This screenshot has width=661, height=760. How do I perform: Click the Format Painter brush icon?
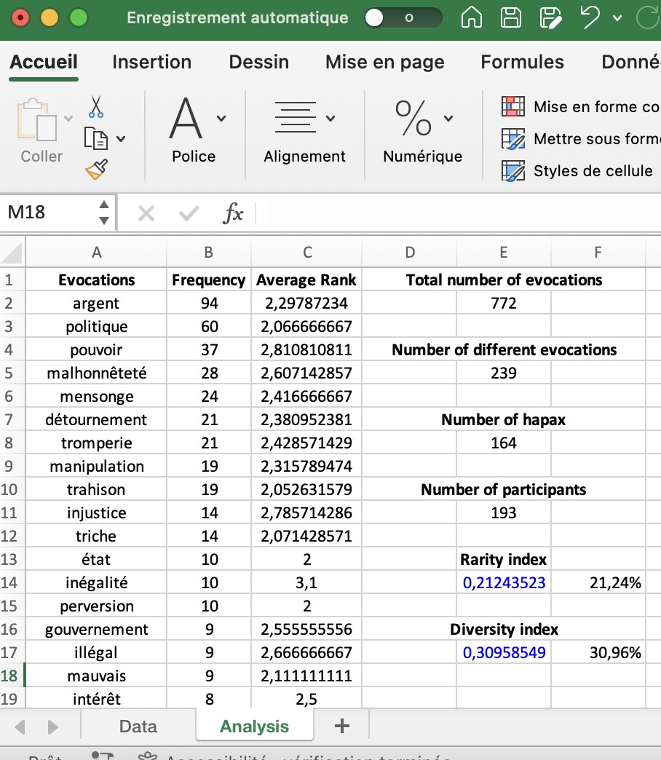[96, 170]
